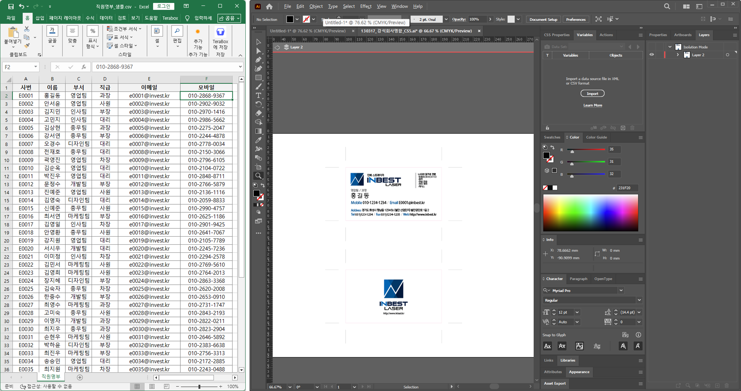Click the Import button in Variables

click(592, 93)
